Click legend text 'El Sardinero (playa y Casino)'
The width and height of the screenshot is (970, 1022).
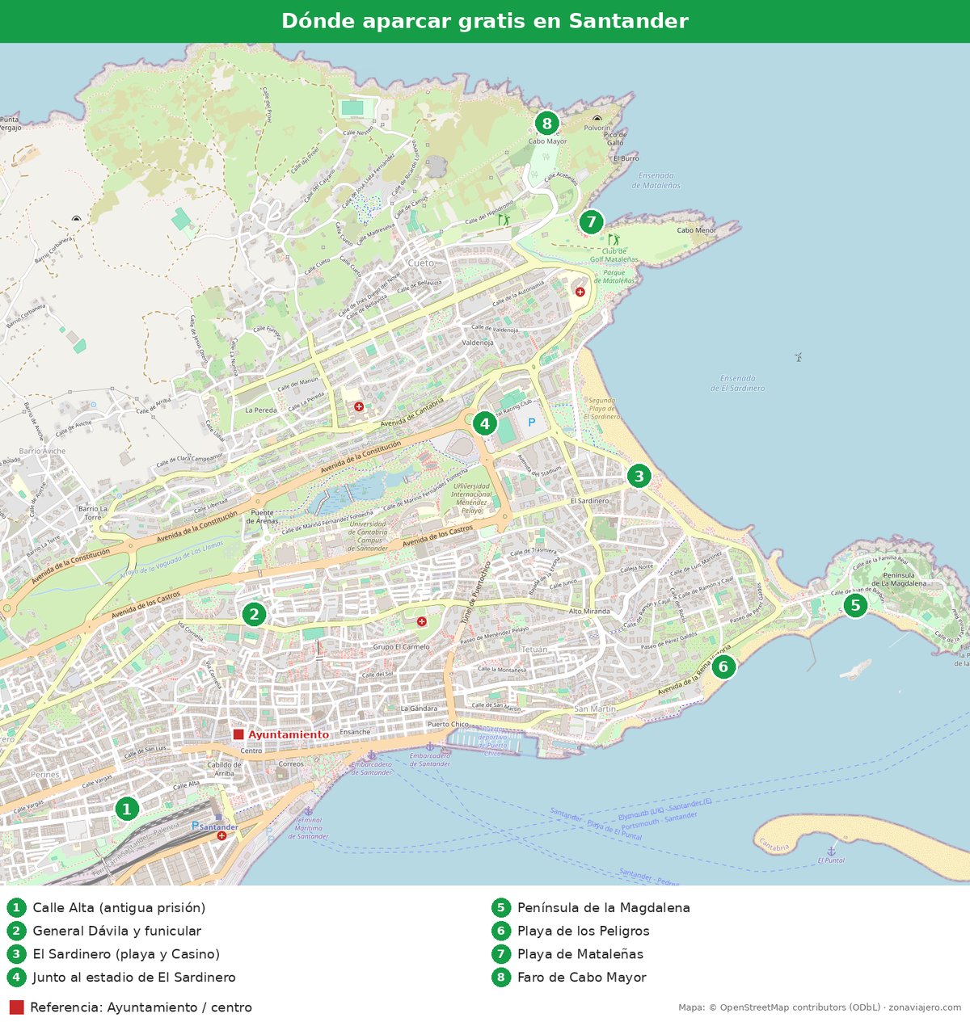tap(126, 954)
